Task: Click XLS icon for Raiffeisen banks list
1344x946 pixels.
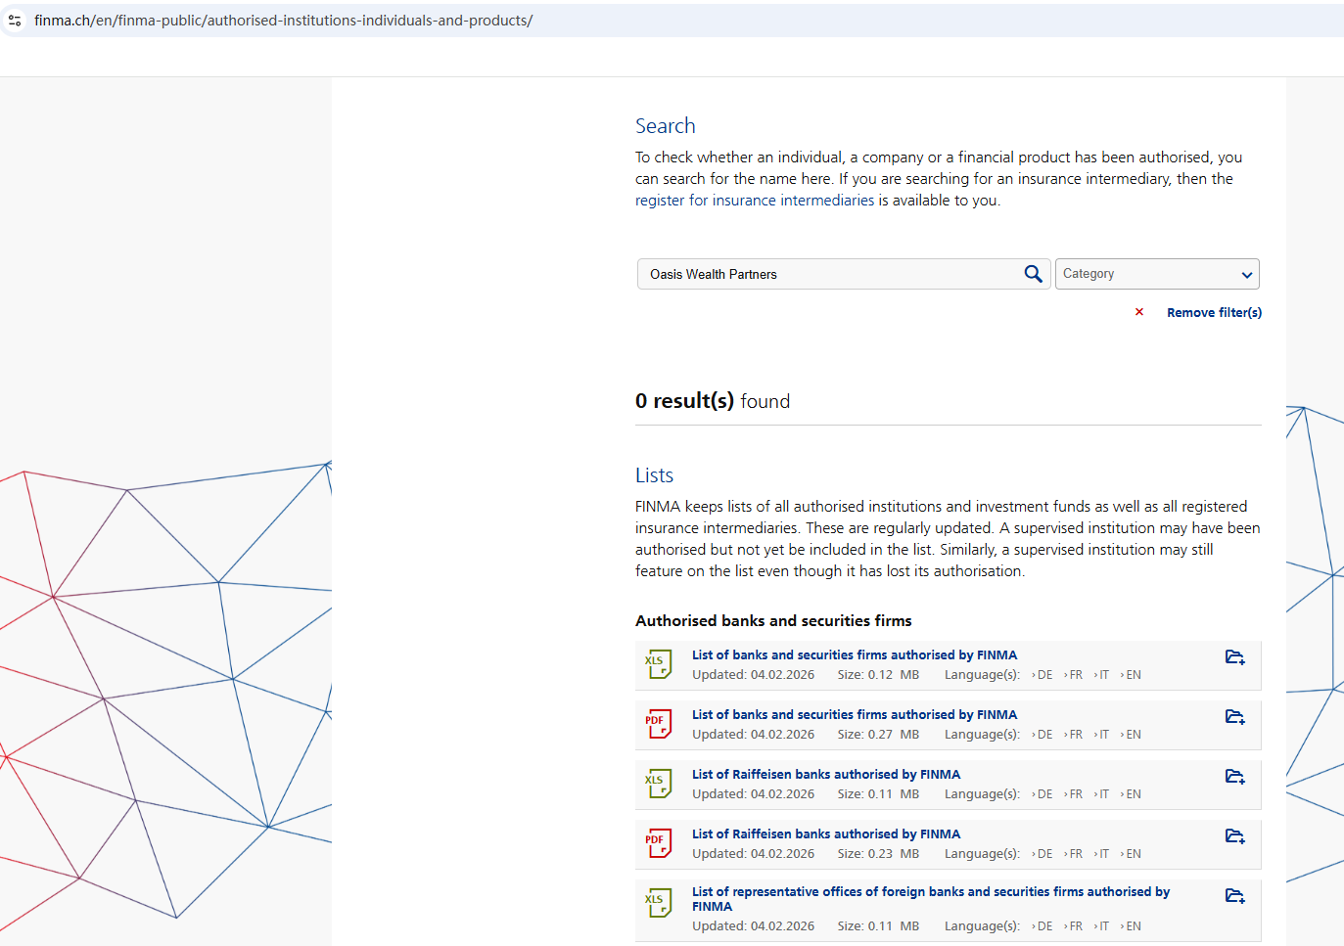Action: (x=659, y=784)
